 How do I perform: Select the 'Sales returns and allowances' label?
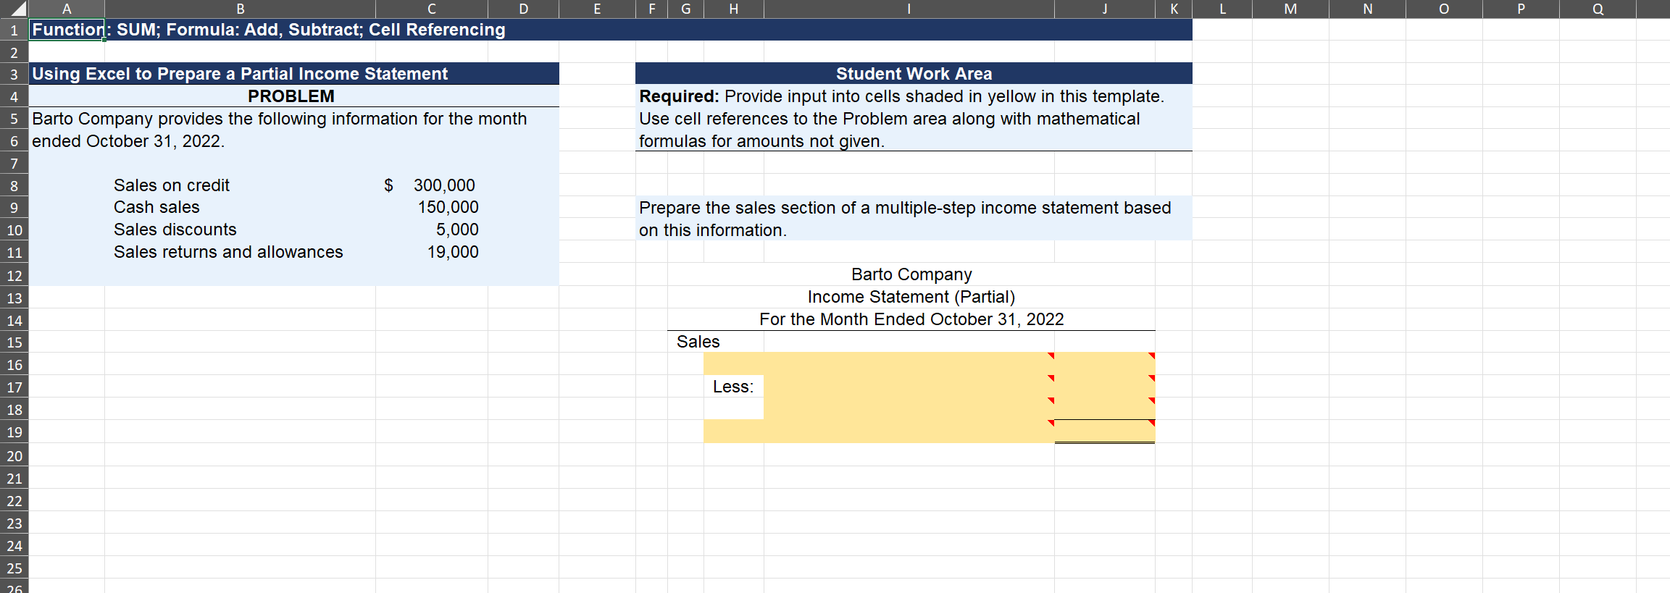228,252
